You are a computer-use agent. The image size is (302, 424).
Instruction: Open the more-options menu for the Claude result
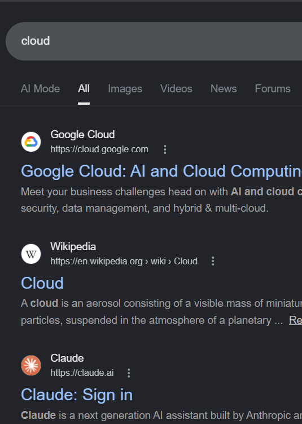(129, 373)
